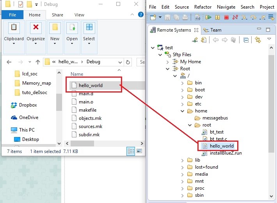Click the Up one level arrow in Explorer
Image resolution: width=277 pixels, height=203 pixels.
point(37,62)
